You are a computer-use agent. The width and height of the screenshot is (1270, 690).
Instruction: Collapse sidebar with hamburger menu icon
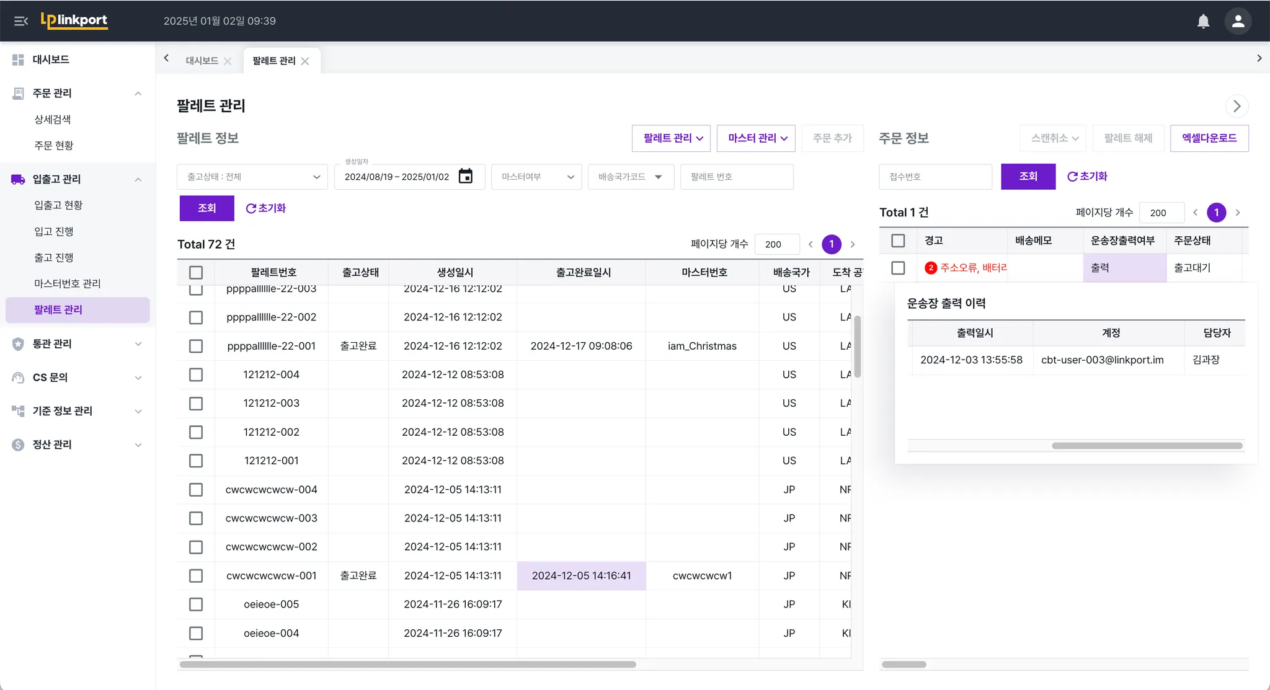tap(21, 21)
